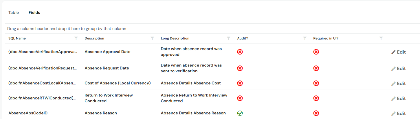Toggle Required in UI cross for Absence Reason
420x119 pixels.
(x=316, y=113)
